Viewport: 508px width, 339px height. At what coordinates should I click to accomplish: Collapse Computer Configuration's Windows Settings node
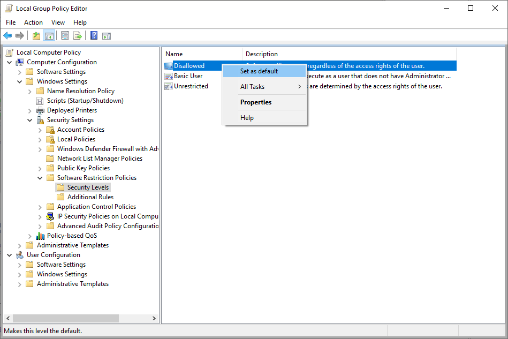coord(19,82)
